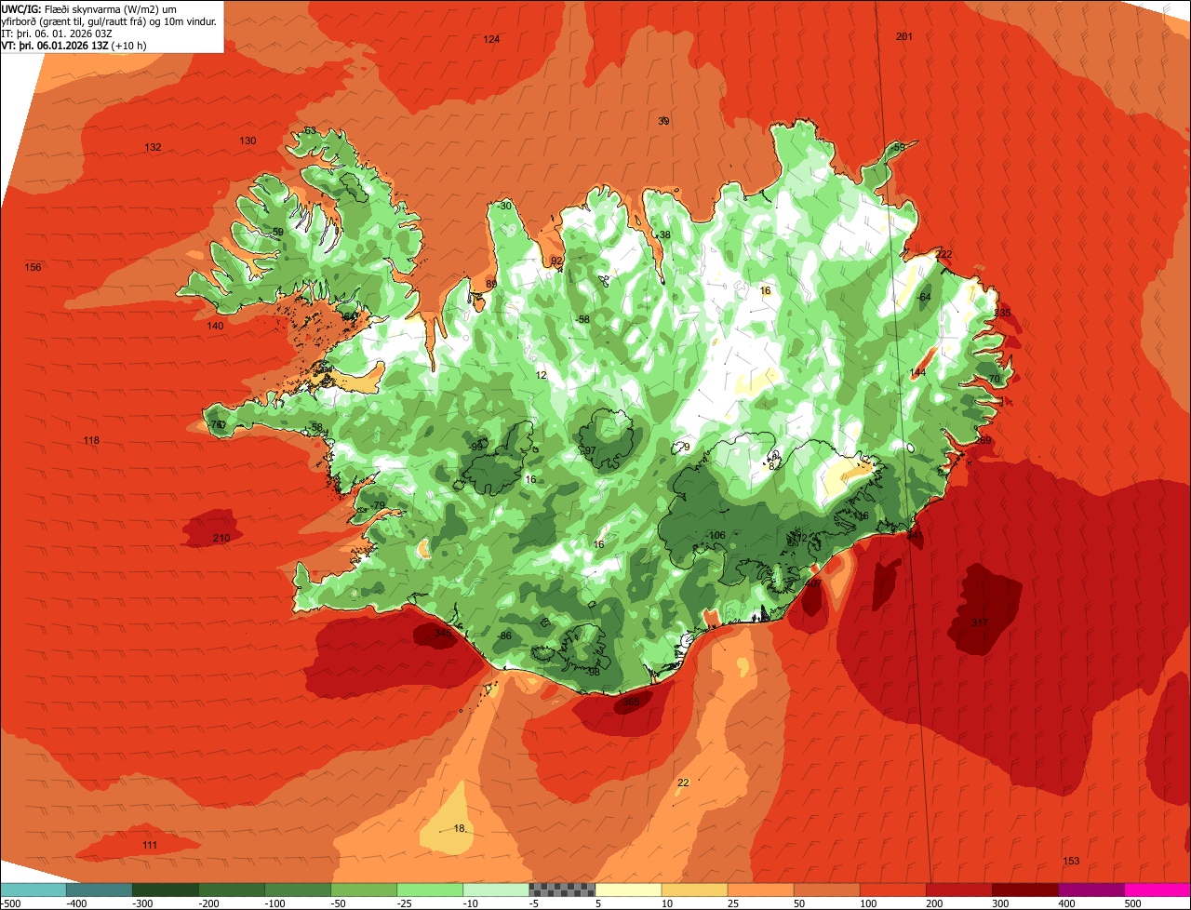The height and width of the screenshot is (910, 1191).
Task: Click the 118 value in the west ocean
Action: 91,441
